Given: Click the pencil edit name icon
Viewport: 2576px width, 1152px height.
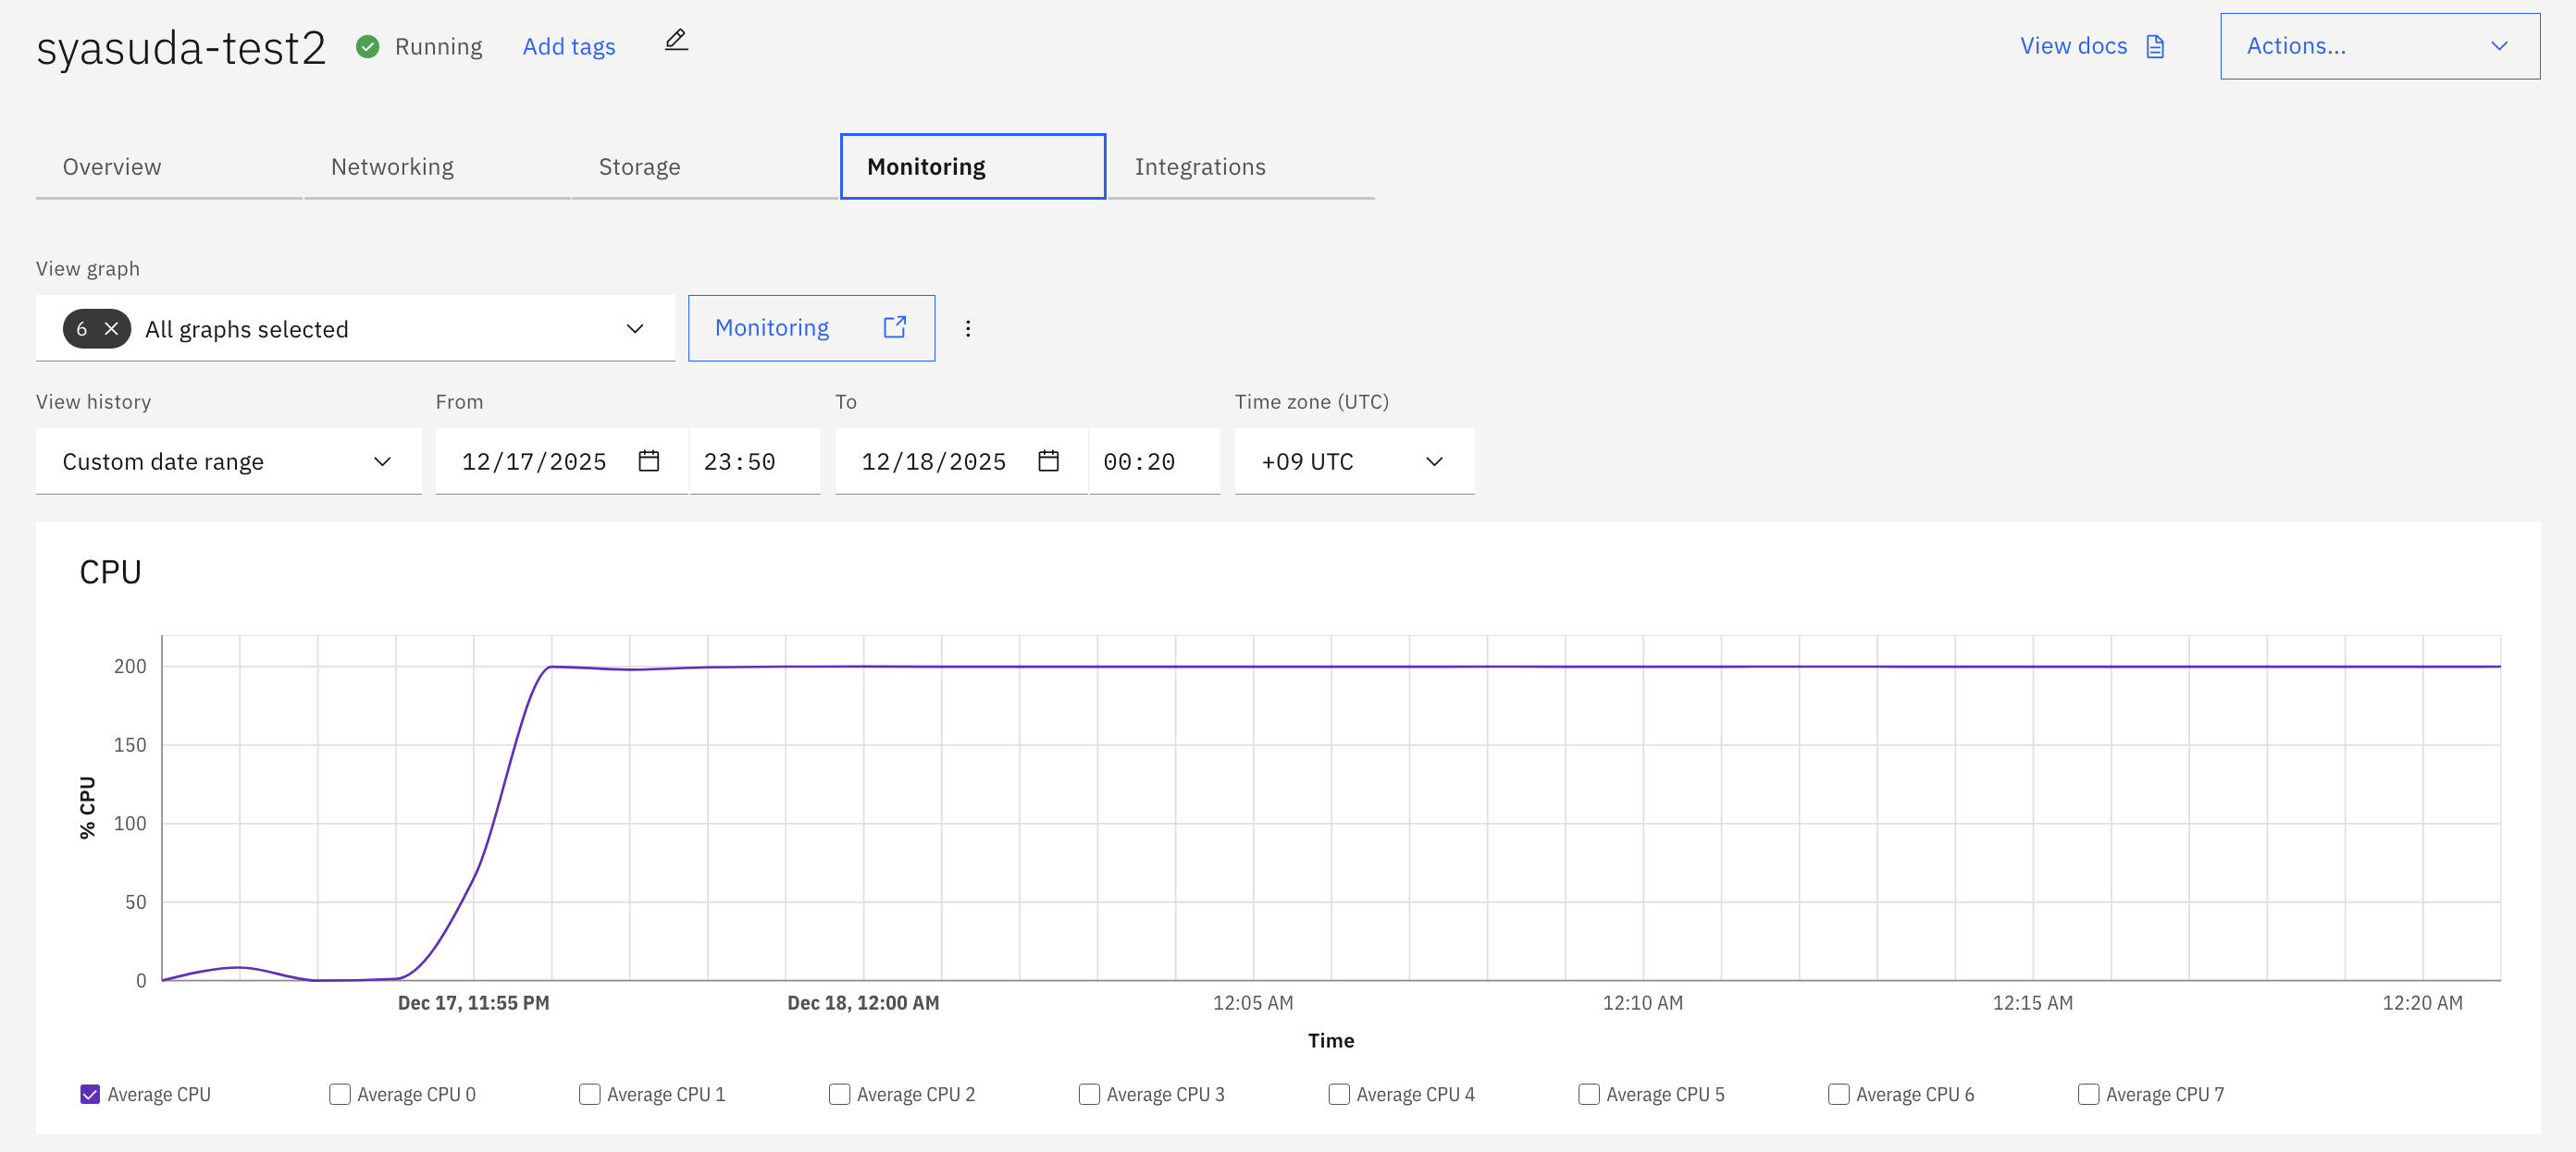Looking at the screenshot, I should click(x=676, y=41).
